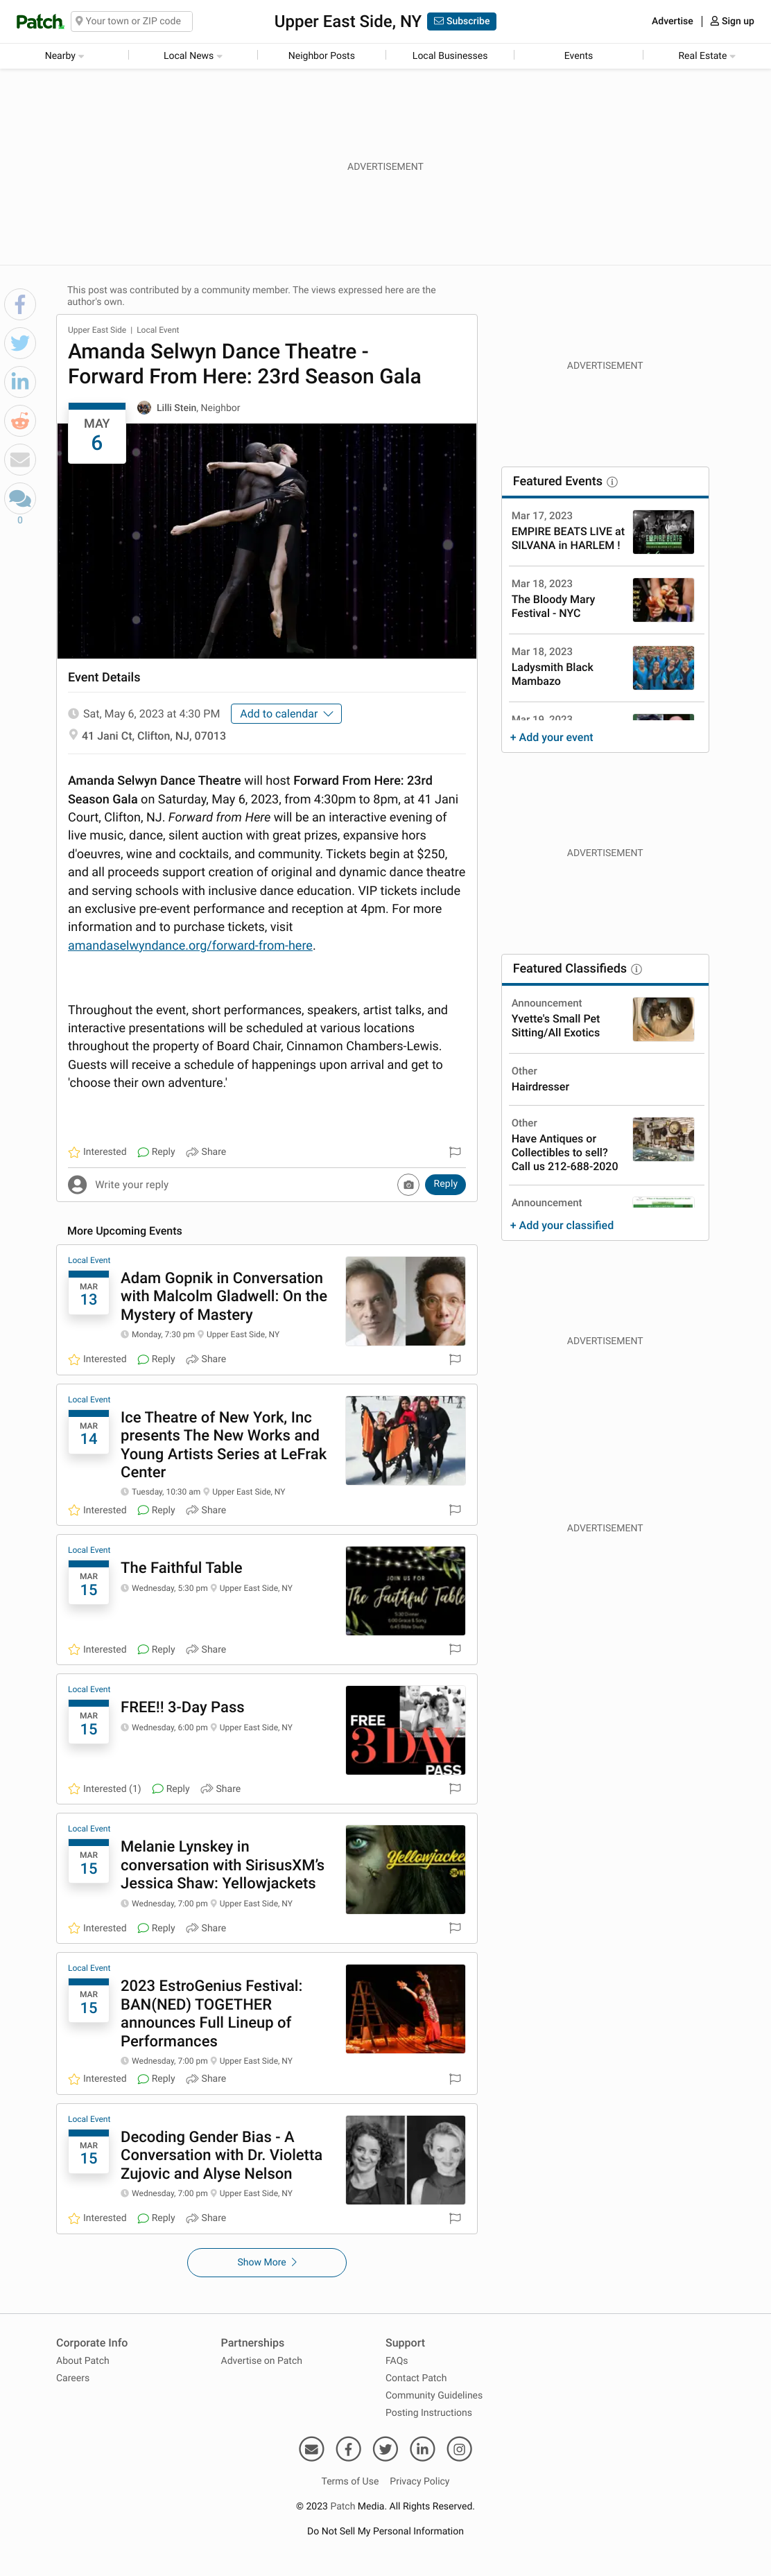Mark the EstroGenius Festival as Interested

[97, 2078]
